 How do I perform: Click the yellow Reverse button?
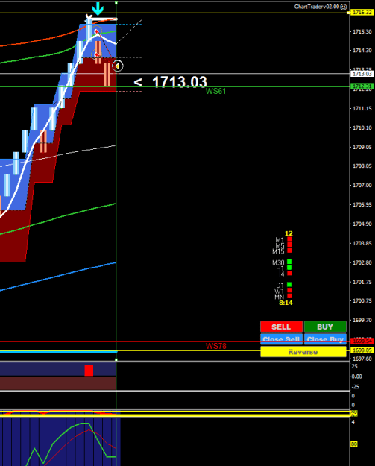[x=303, y=352]
